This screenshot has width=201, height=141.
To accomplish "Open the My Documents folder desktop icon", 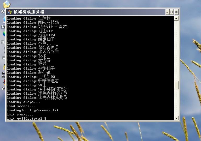I will click(6, 4).
